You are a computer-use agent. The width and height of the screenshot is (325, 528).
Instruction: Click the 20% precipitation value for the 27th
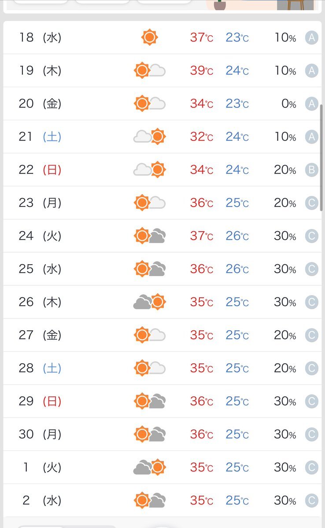click(285, 335)
